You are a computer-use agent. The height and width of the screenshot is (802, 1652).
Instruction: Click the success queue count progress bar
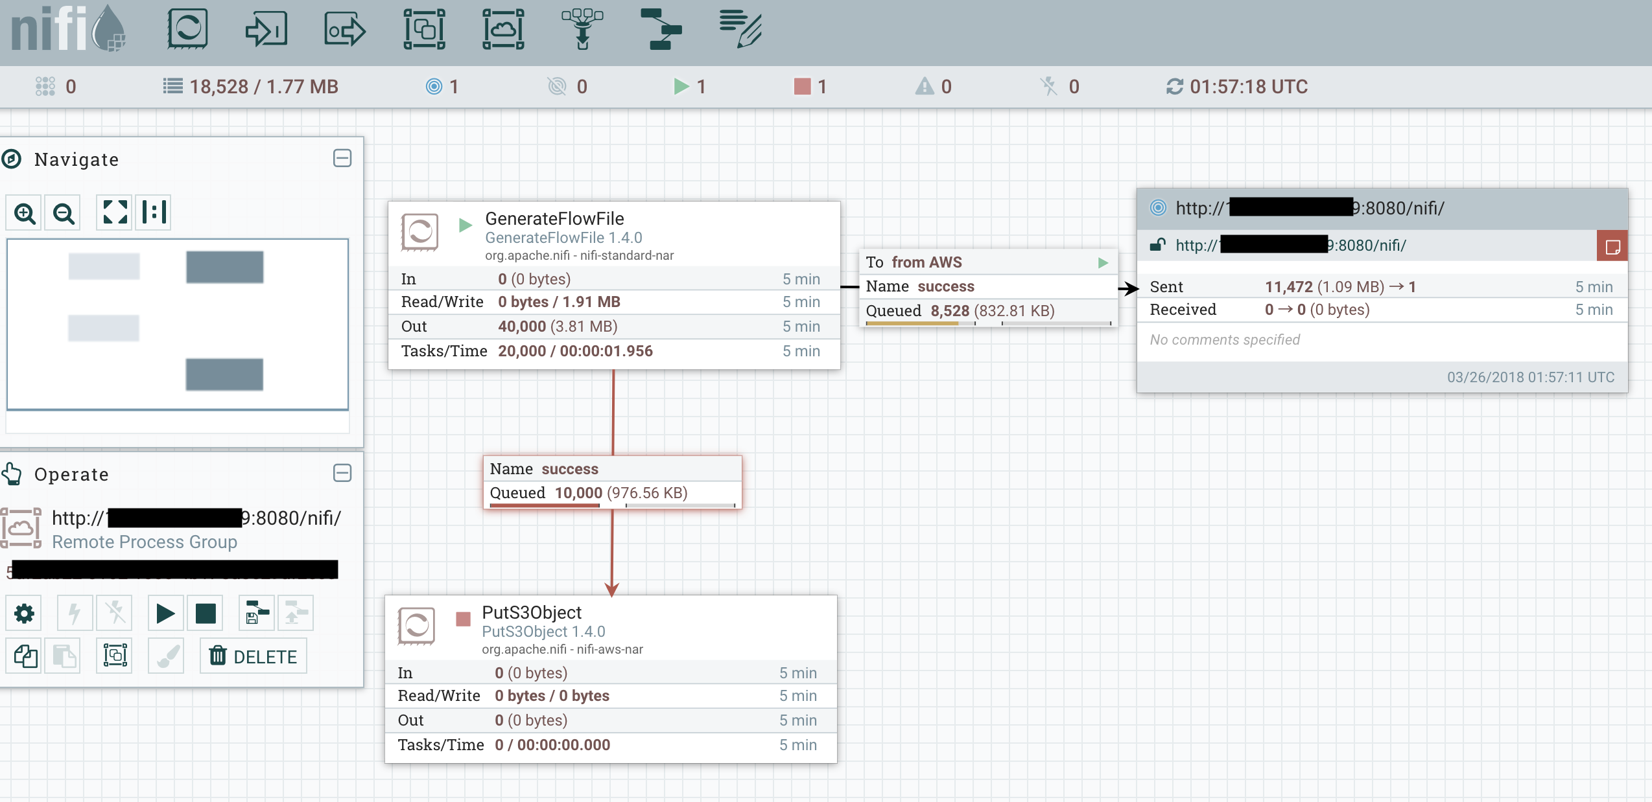point(545,505)
